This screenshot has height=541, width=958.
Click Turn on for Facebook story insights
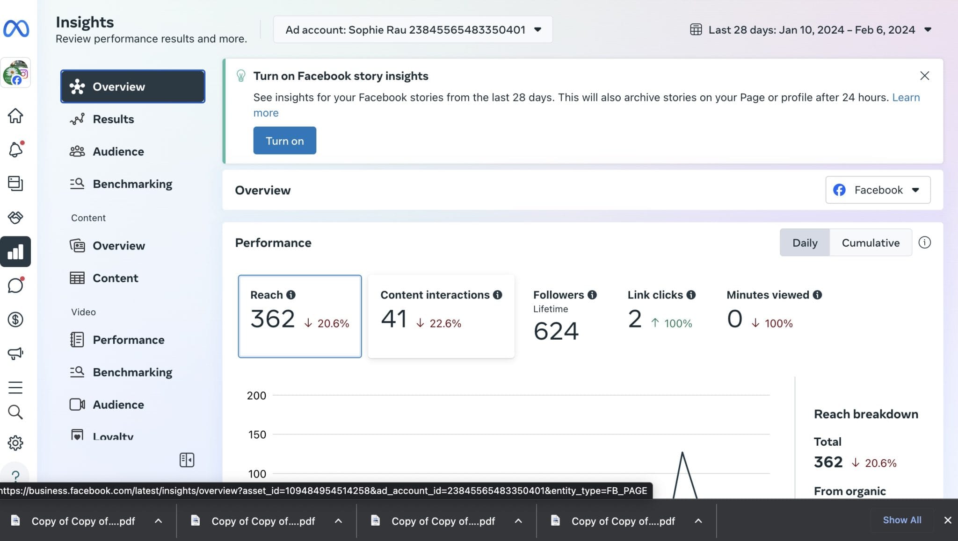284,140
